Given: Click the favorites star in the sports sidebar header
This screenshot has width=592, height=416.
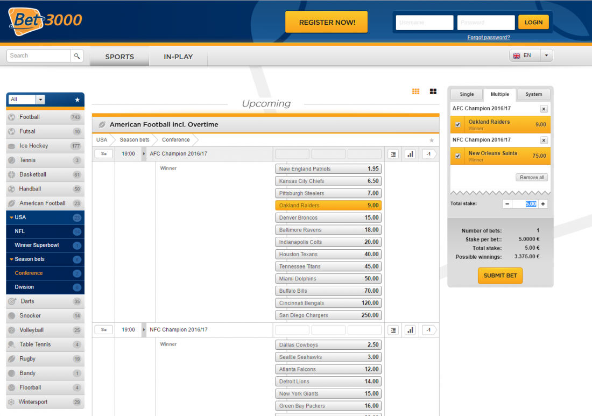Looking at the screenshot, I should (77, 100).
